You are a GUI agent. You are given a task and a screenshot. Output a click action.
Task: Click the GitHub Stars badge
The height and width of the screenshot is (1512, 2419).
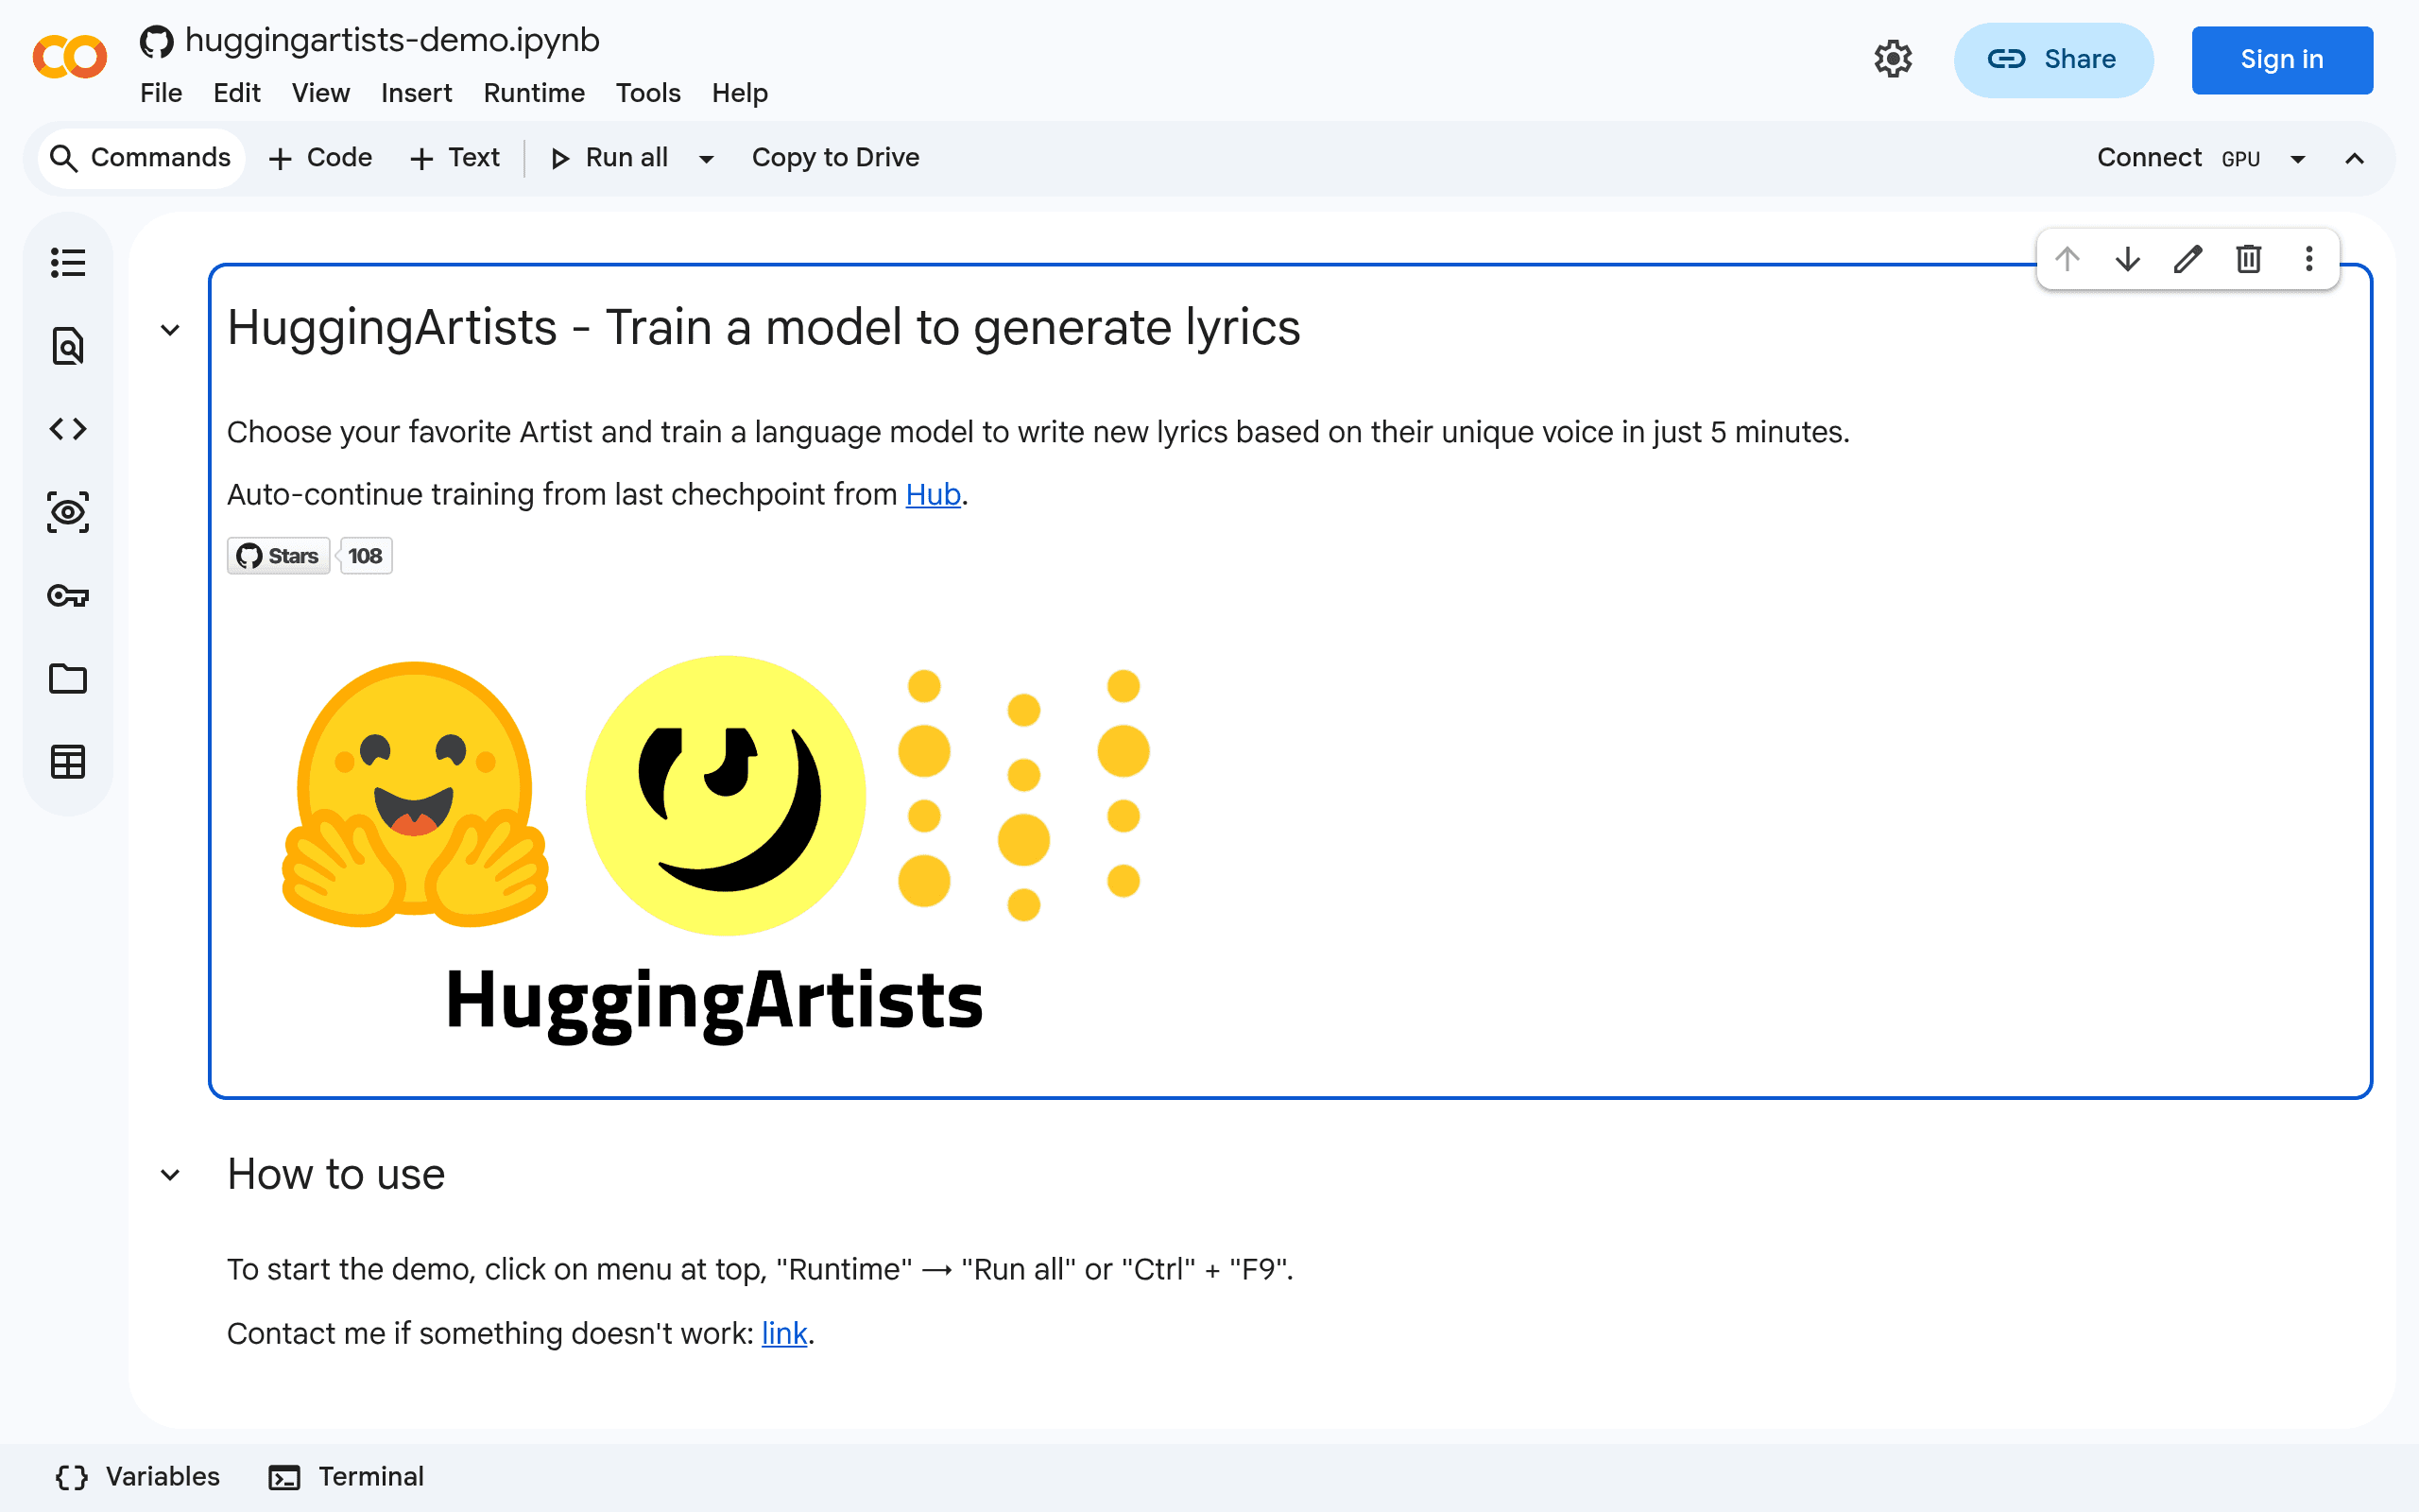tap(279, 556)
